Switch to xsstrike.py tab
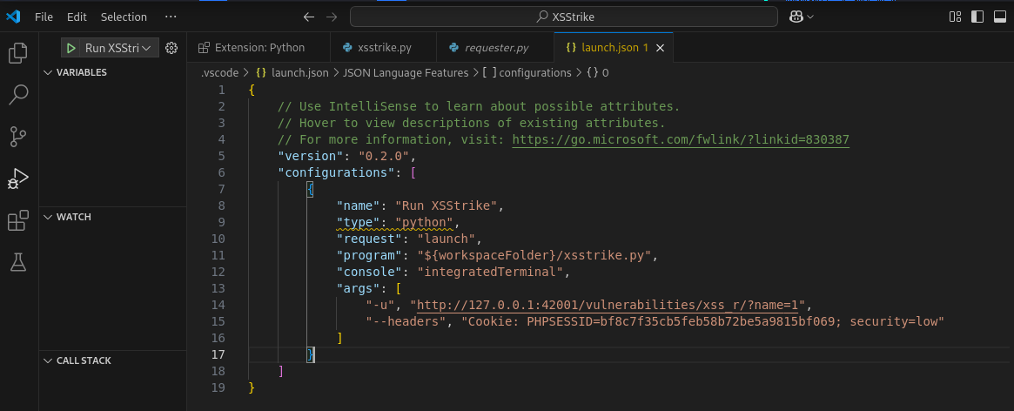This screenshot has width=1014, height=411. click(x=383, y=47)
